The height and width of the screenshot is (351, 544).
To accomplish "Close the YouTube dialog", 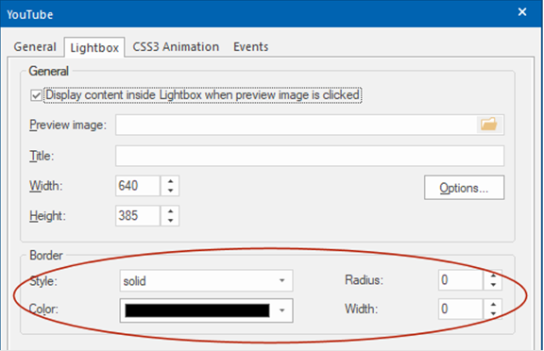I will click(x=521, y=12).
